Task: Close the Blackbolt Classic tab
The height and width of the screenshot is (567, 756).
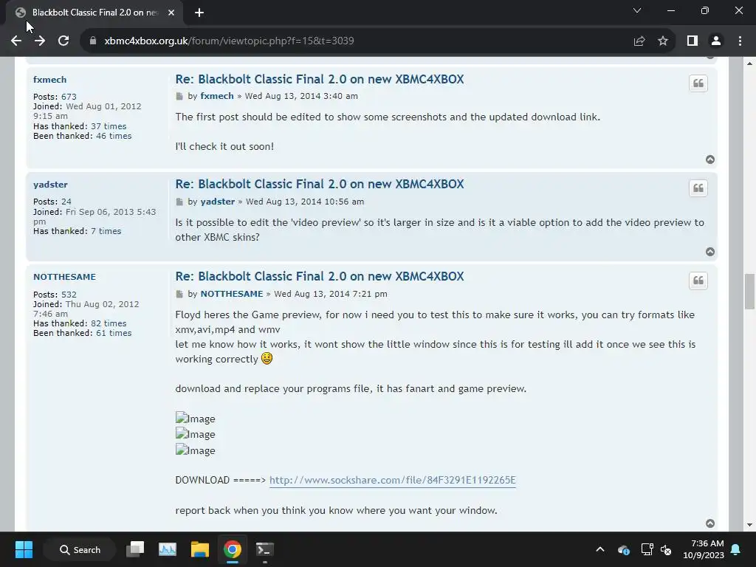Action: pos(171,13)
